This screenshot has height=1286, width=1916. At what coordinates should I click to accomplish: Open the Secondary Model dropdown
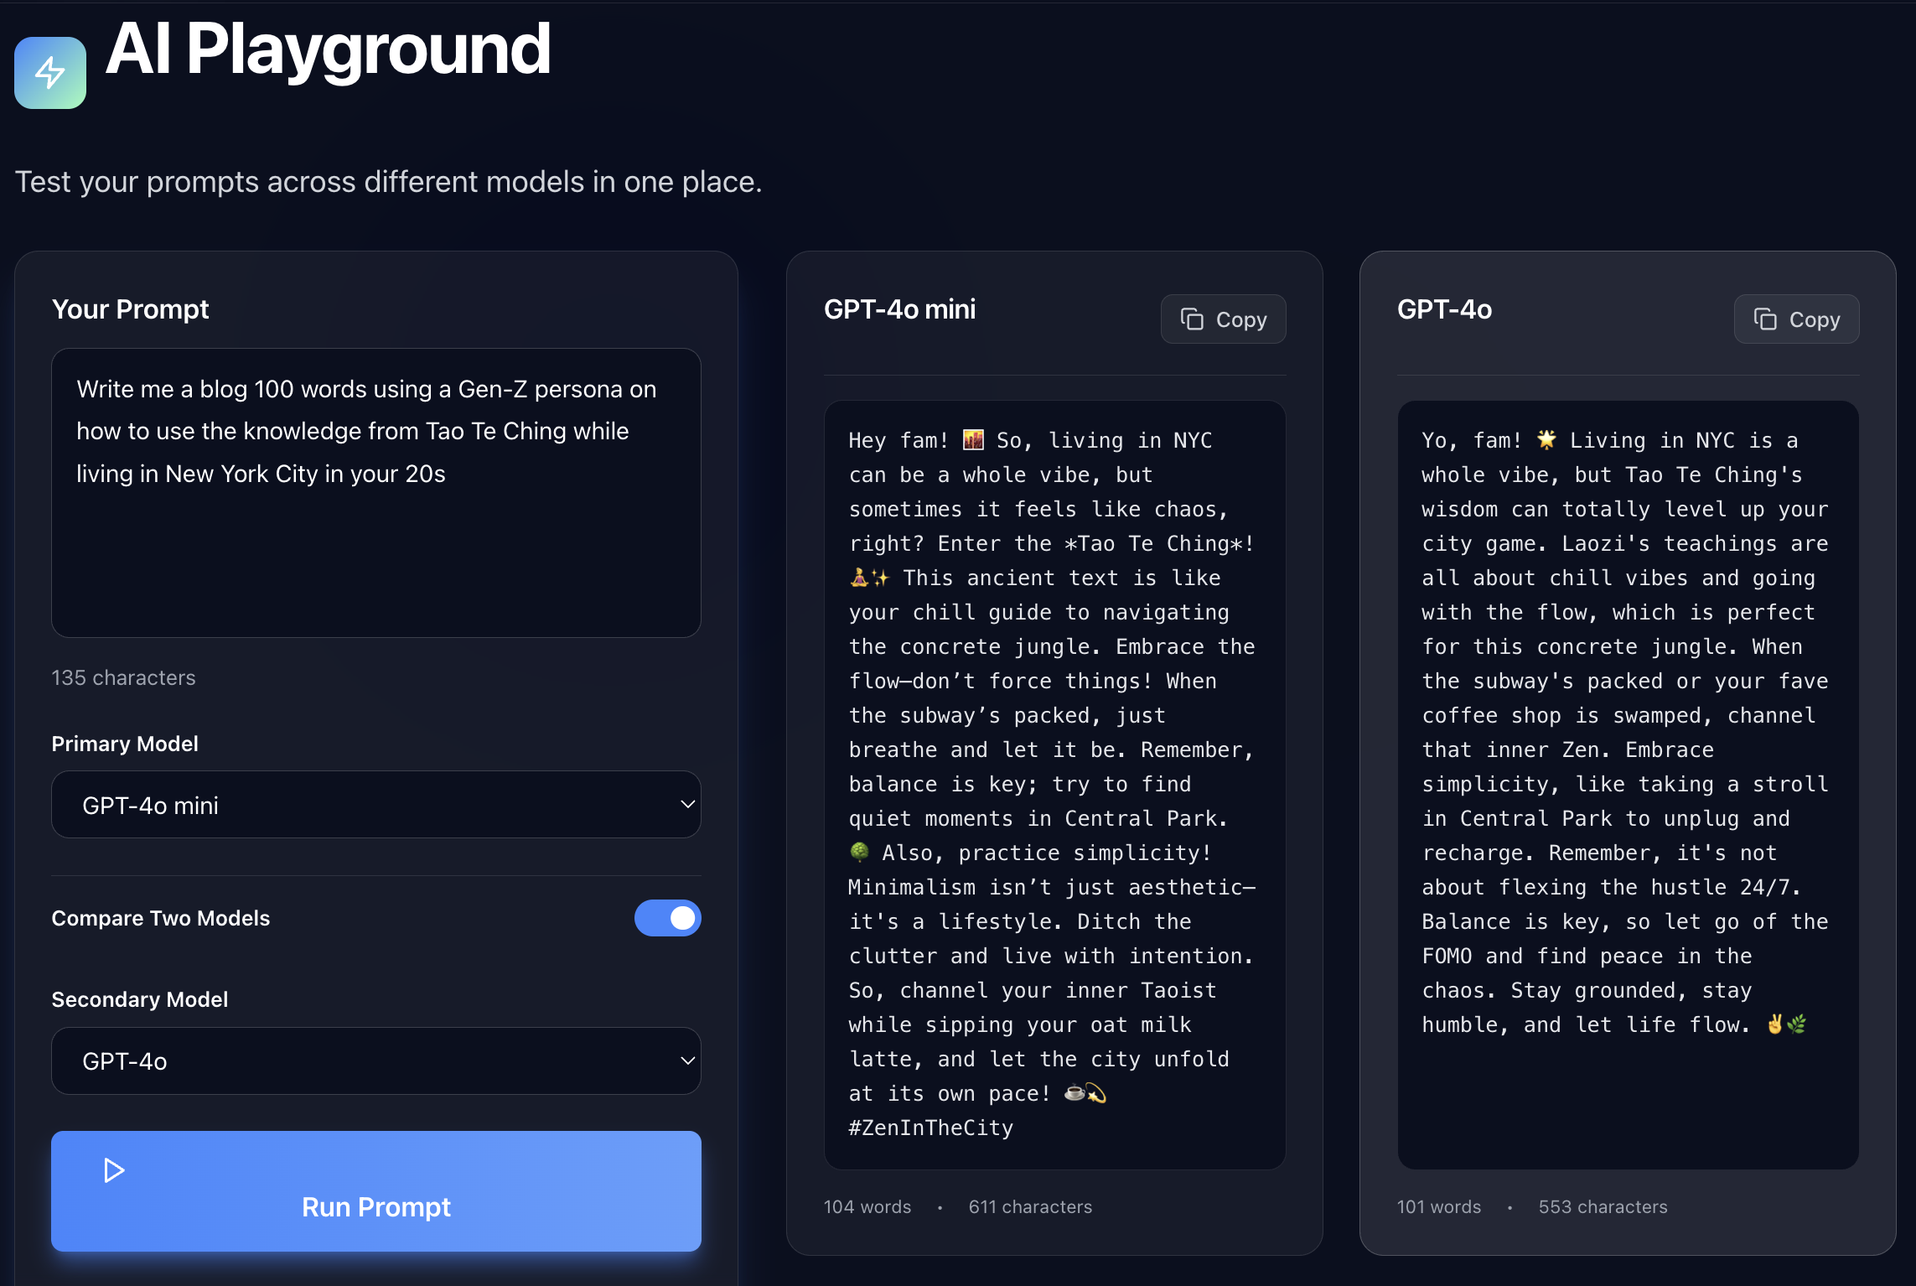375,1060
